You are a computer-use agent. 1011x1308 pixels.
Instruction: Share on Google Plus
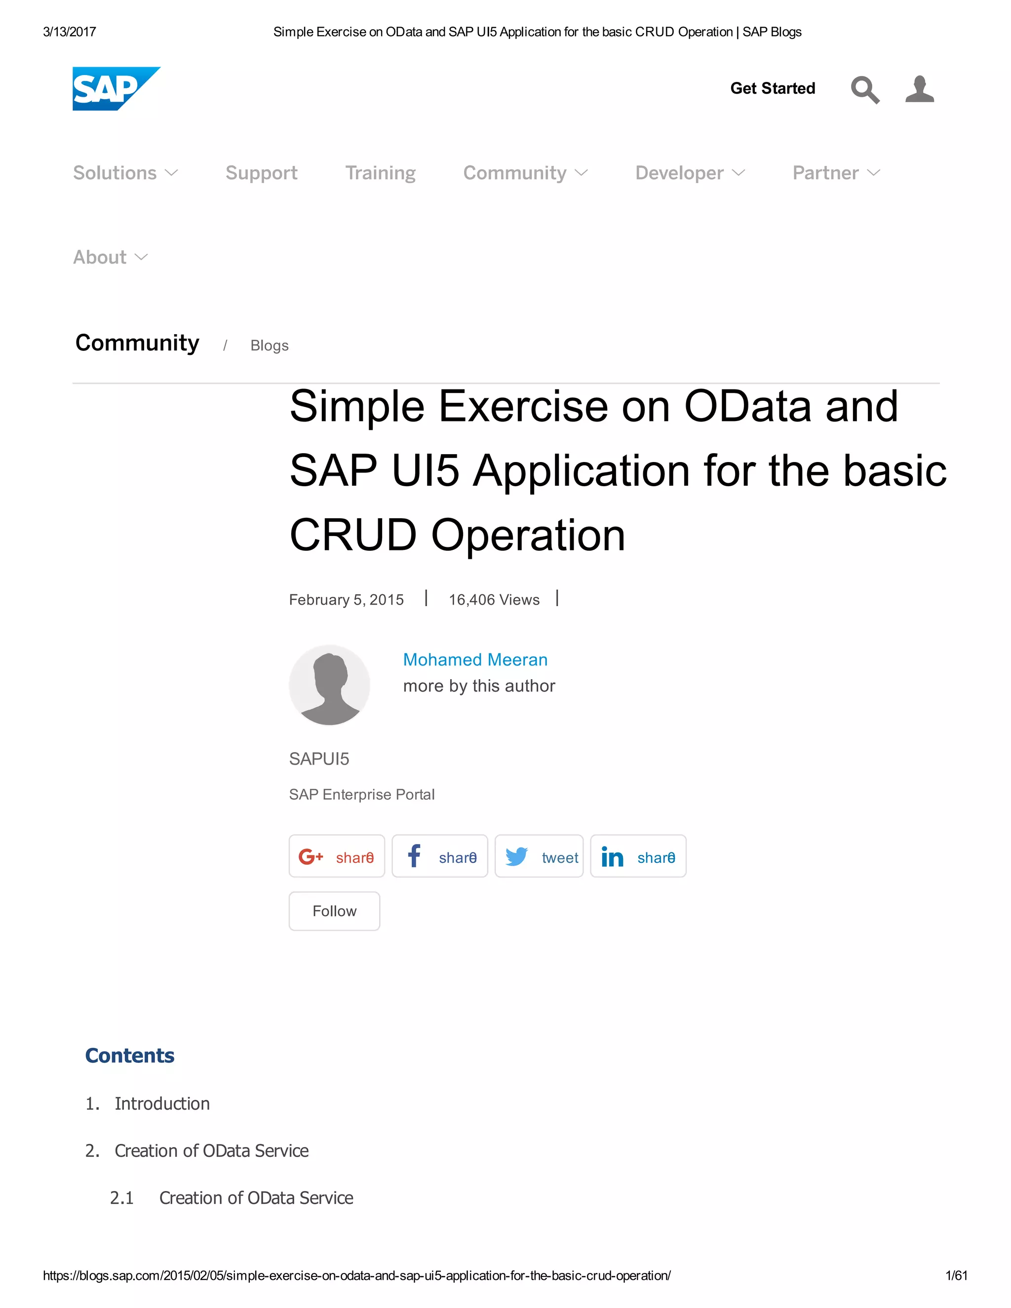tap(337, 856)
